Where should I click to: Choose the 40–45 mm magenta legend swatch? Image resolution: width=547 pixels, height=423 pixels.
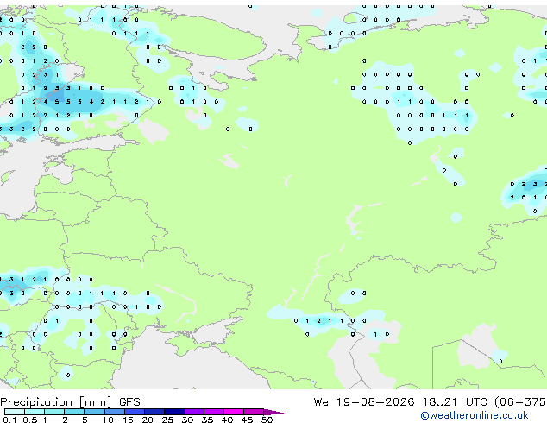click(x=234, y=412)
